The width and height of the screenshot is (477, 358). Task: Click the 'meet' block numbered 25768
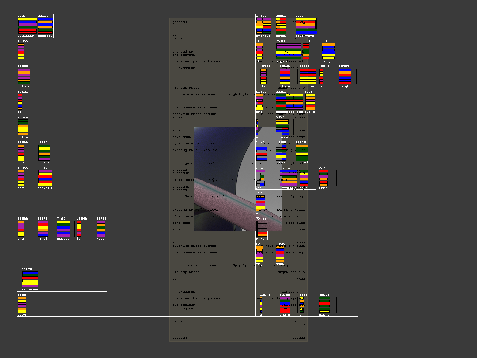101,229
